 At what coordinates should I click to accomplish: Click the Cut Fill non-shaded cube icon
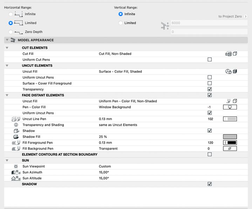(235, 54)
